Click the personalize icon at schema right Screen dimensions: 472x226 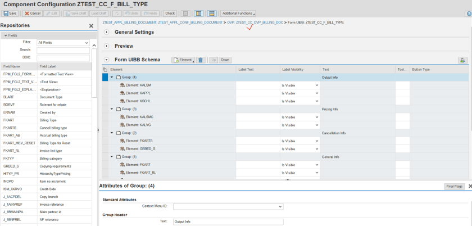[462, 60]
